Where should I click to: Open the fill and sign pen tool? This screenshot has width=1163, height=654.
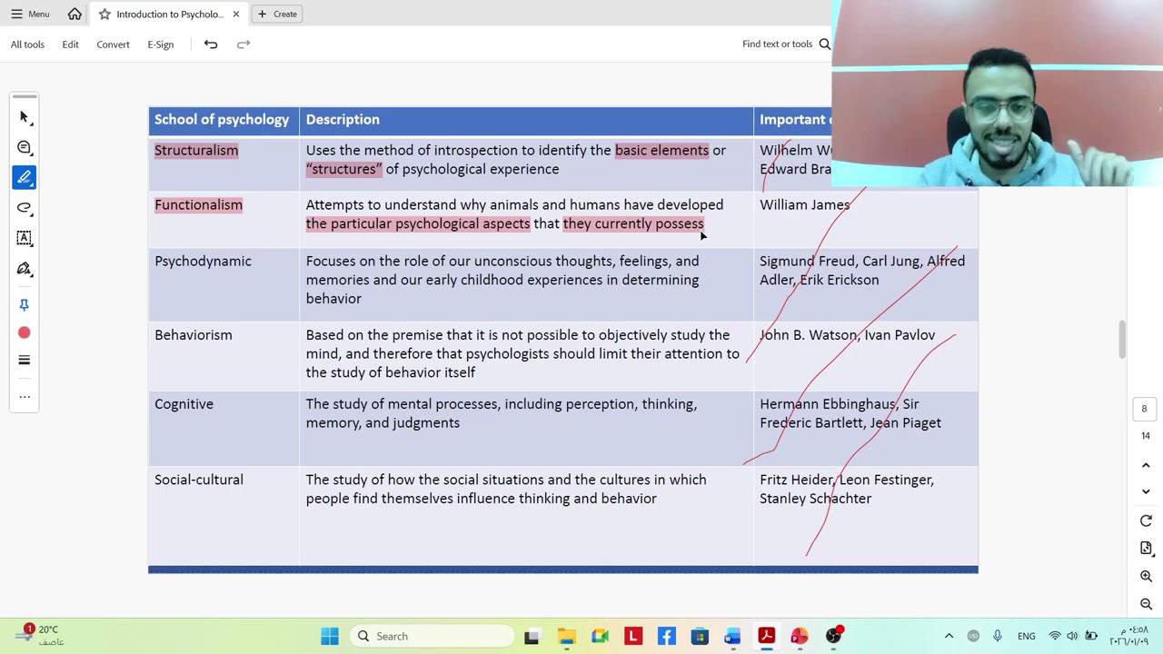tap(25, 269)
